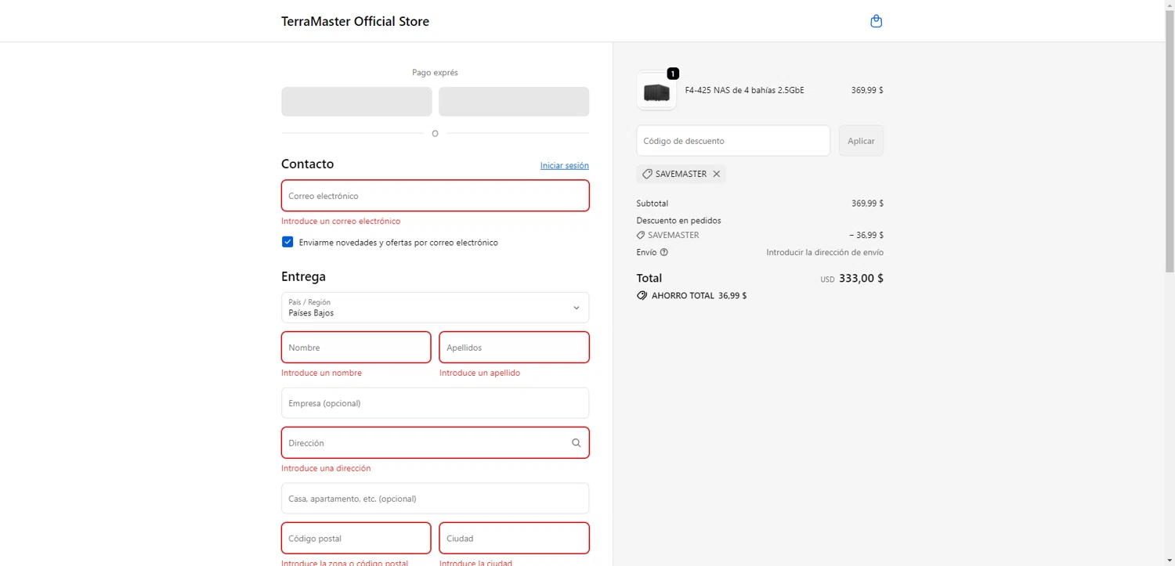The width and height of the screenshot is (1175, 566).
Task: Focus the Dirección input field
Action: pos(435,443)
